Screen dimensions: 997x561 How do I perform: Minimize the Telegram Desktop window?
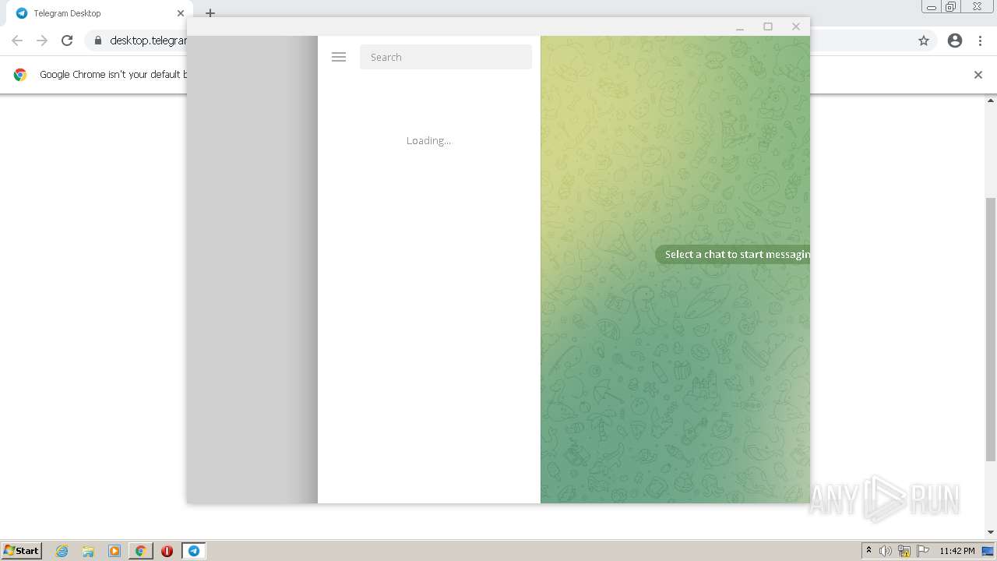coord(740,26)
